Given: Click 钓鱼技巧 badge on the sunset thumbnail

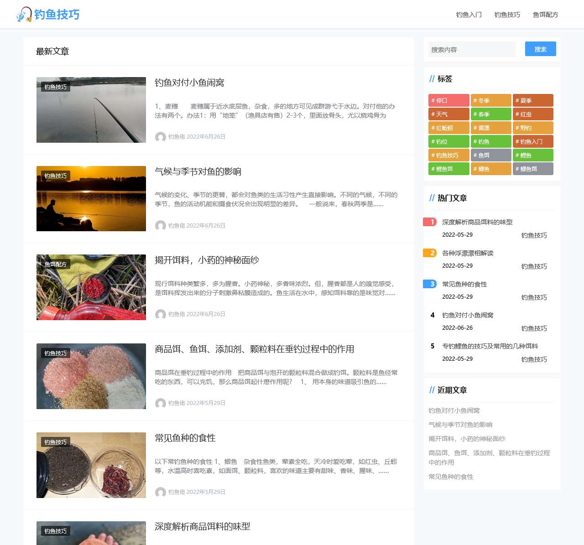Looking at the screenshot, I should [56, 176].
